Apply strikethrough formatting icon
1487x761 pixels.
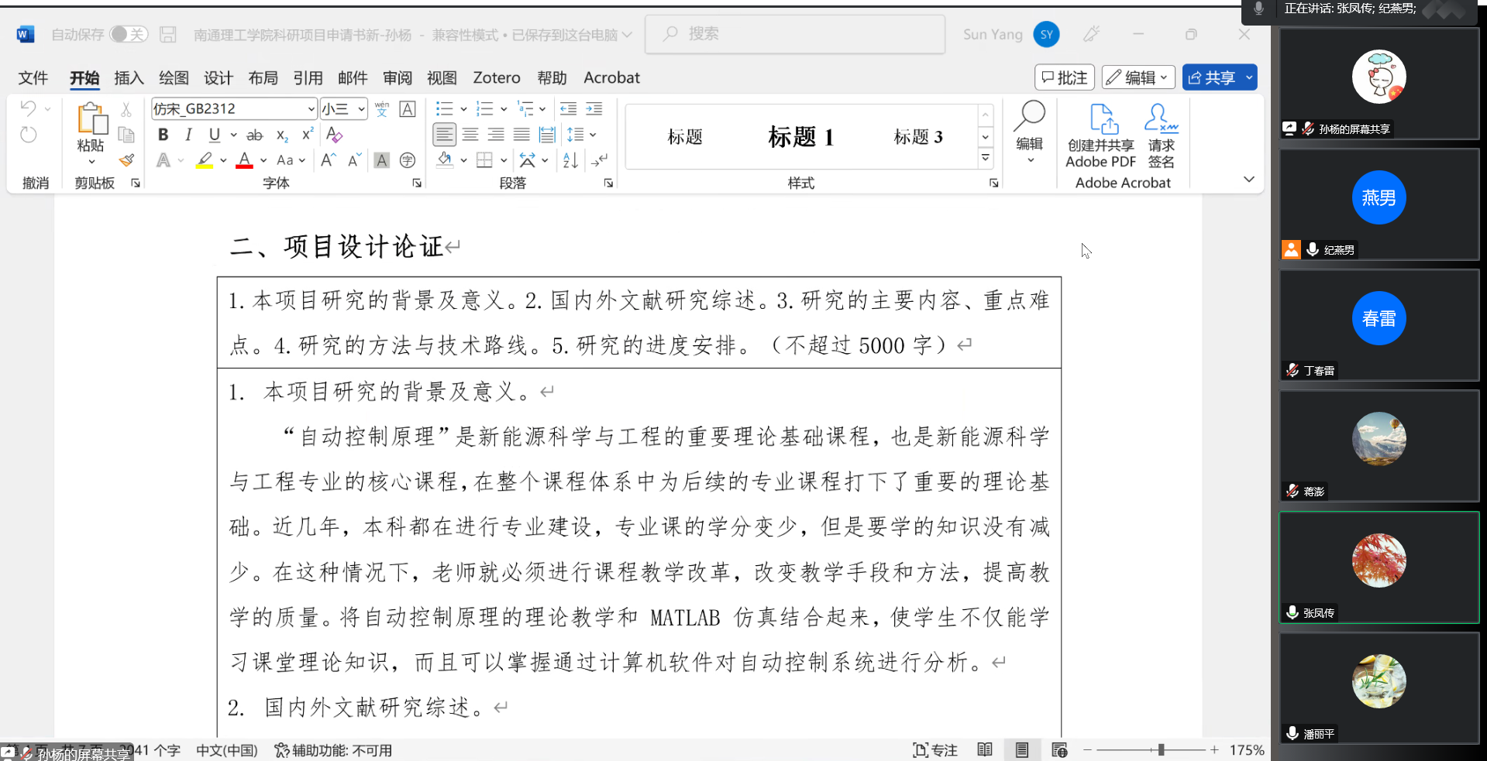click(254, 135)
